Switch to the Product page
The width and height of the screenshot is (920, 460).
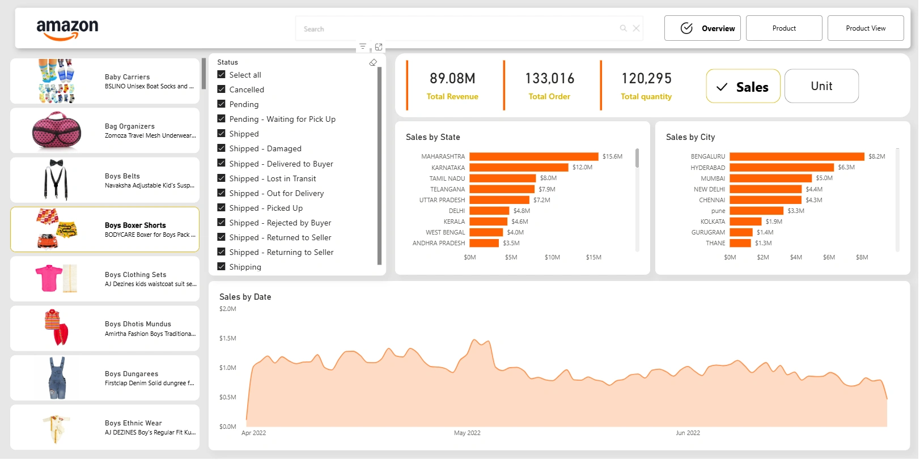pos(784,28)
